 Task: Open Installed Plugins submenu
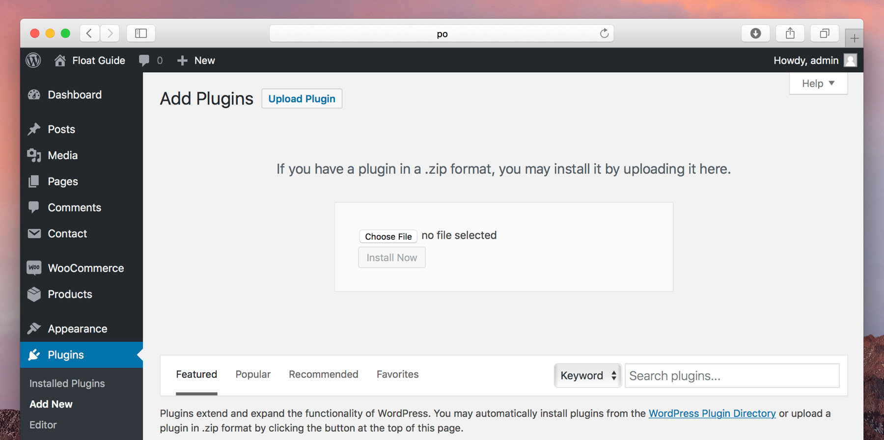[67, 383]
